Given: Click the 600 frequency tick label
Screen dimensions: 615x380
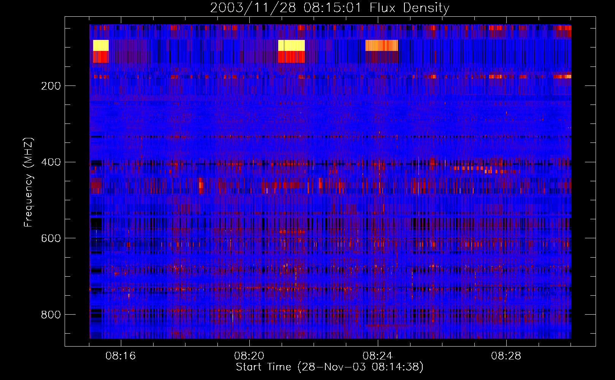Looking at the screenshot, I should (x=51, y=238).
